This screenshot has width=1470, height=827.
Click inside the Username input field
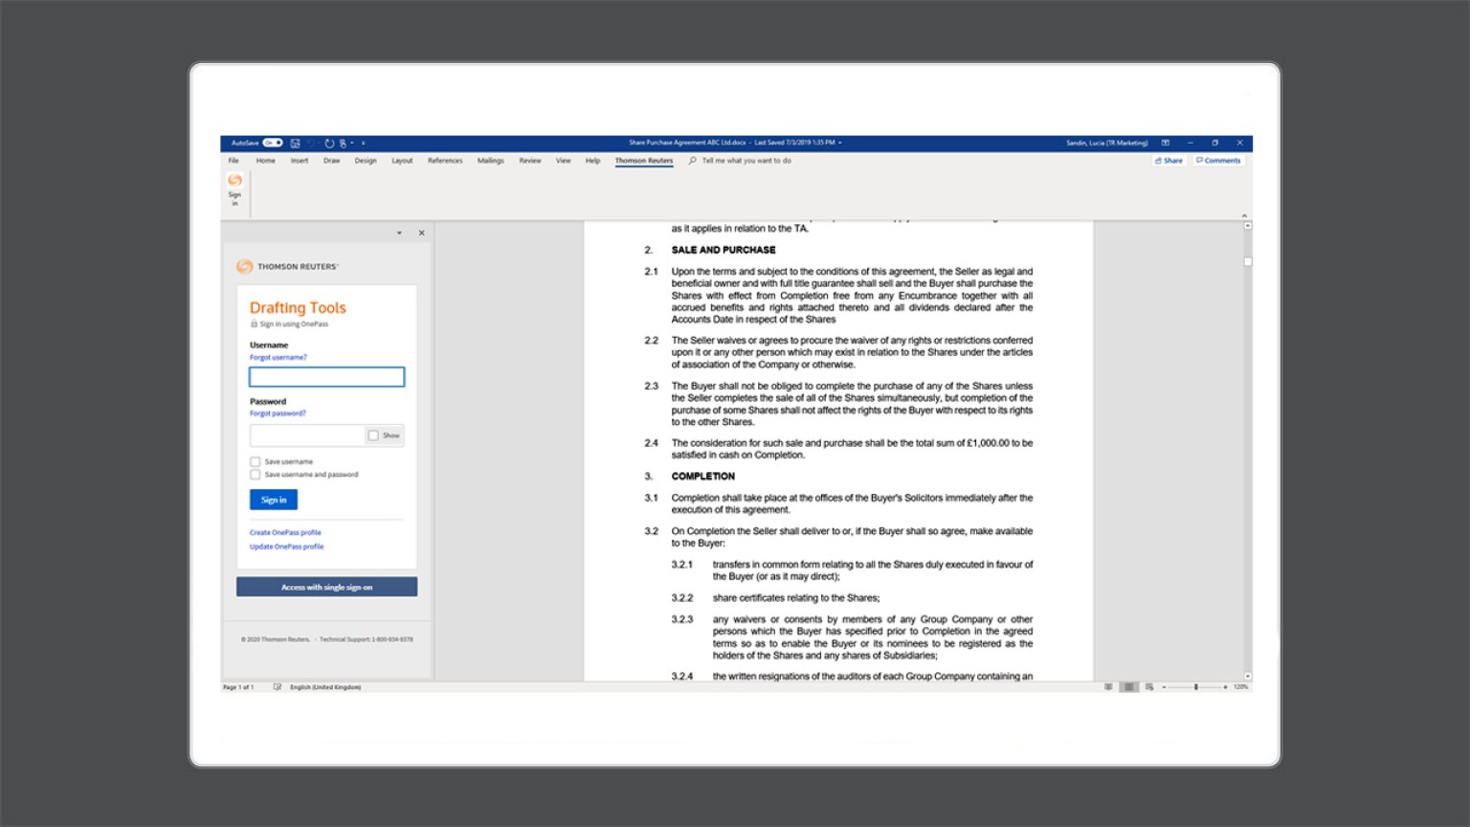pyautogui.click(x=325, y=376)
